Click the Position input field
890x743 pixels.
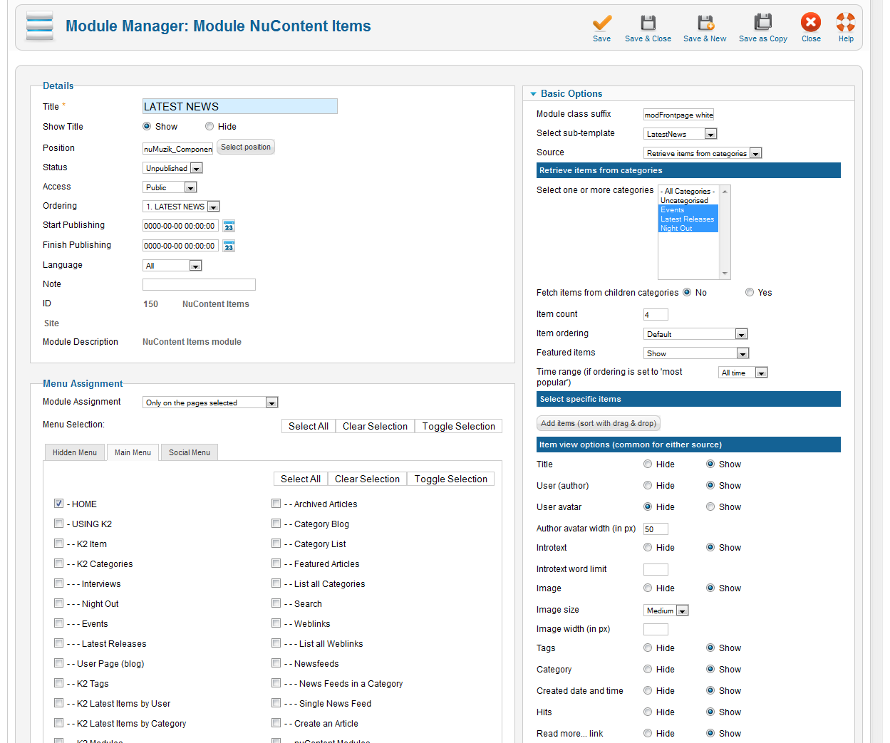178,149
